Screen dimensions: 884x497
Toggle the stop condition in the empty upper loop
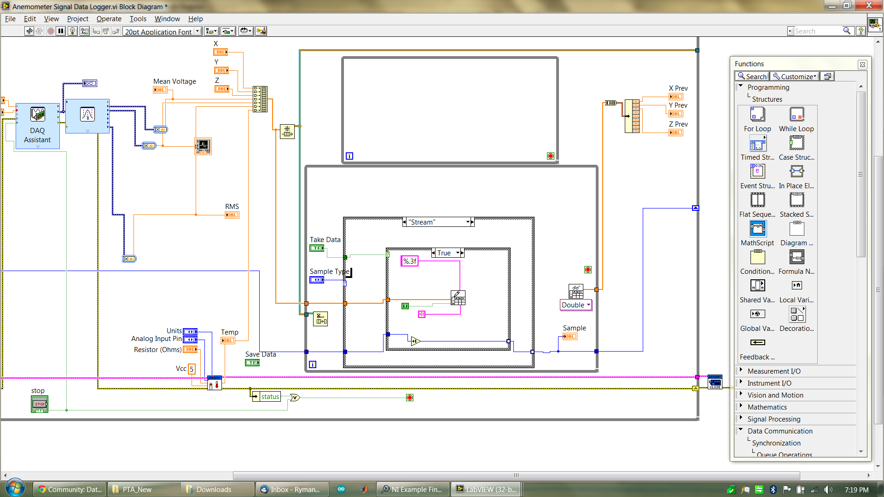coord(550,156)
